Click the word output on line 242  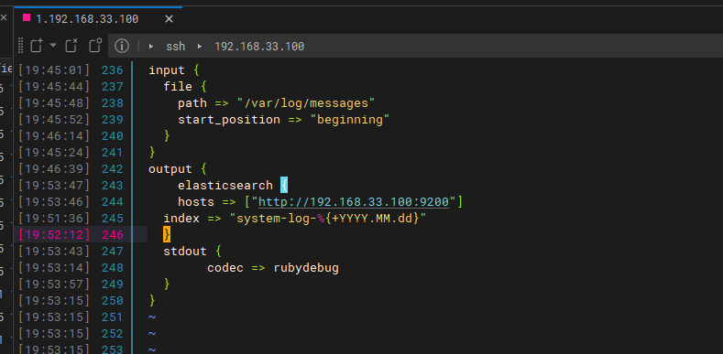point(170,169)
